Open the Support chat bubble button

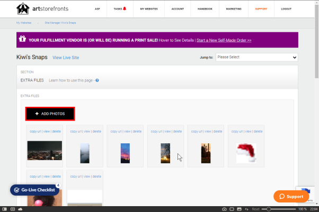point(291,196)
